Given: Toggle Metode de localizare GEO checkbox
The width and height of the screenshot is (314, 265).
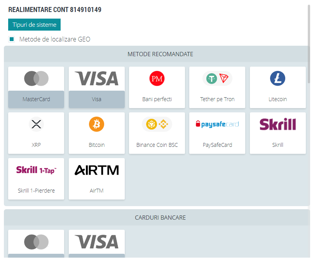Looking at the screenshot, I should click(x=12, y=39).
